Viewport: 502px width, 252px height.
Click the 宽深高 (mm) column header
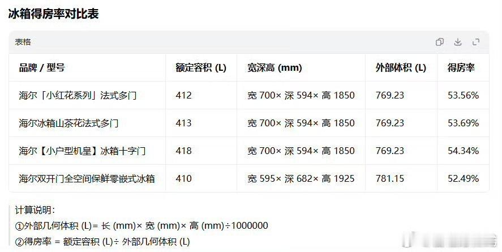click(274, 67)
